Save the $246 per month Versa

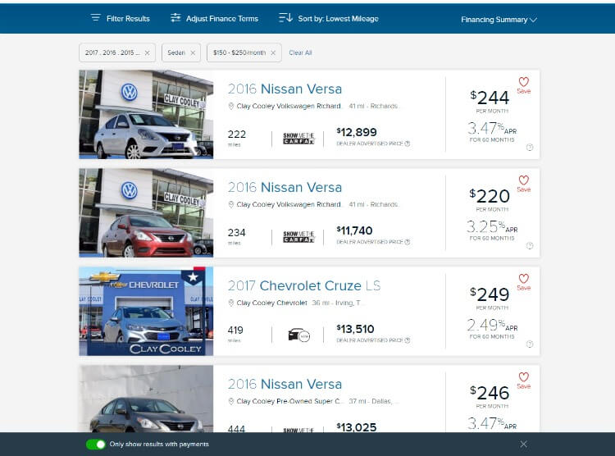(x=524, y=381)
